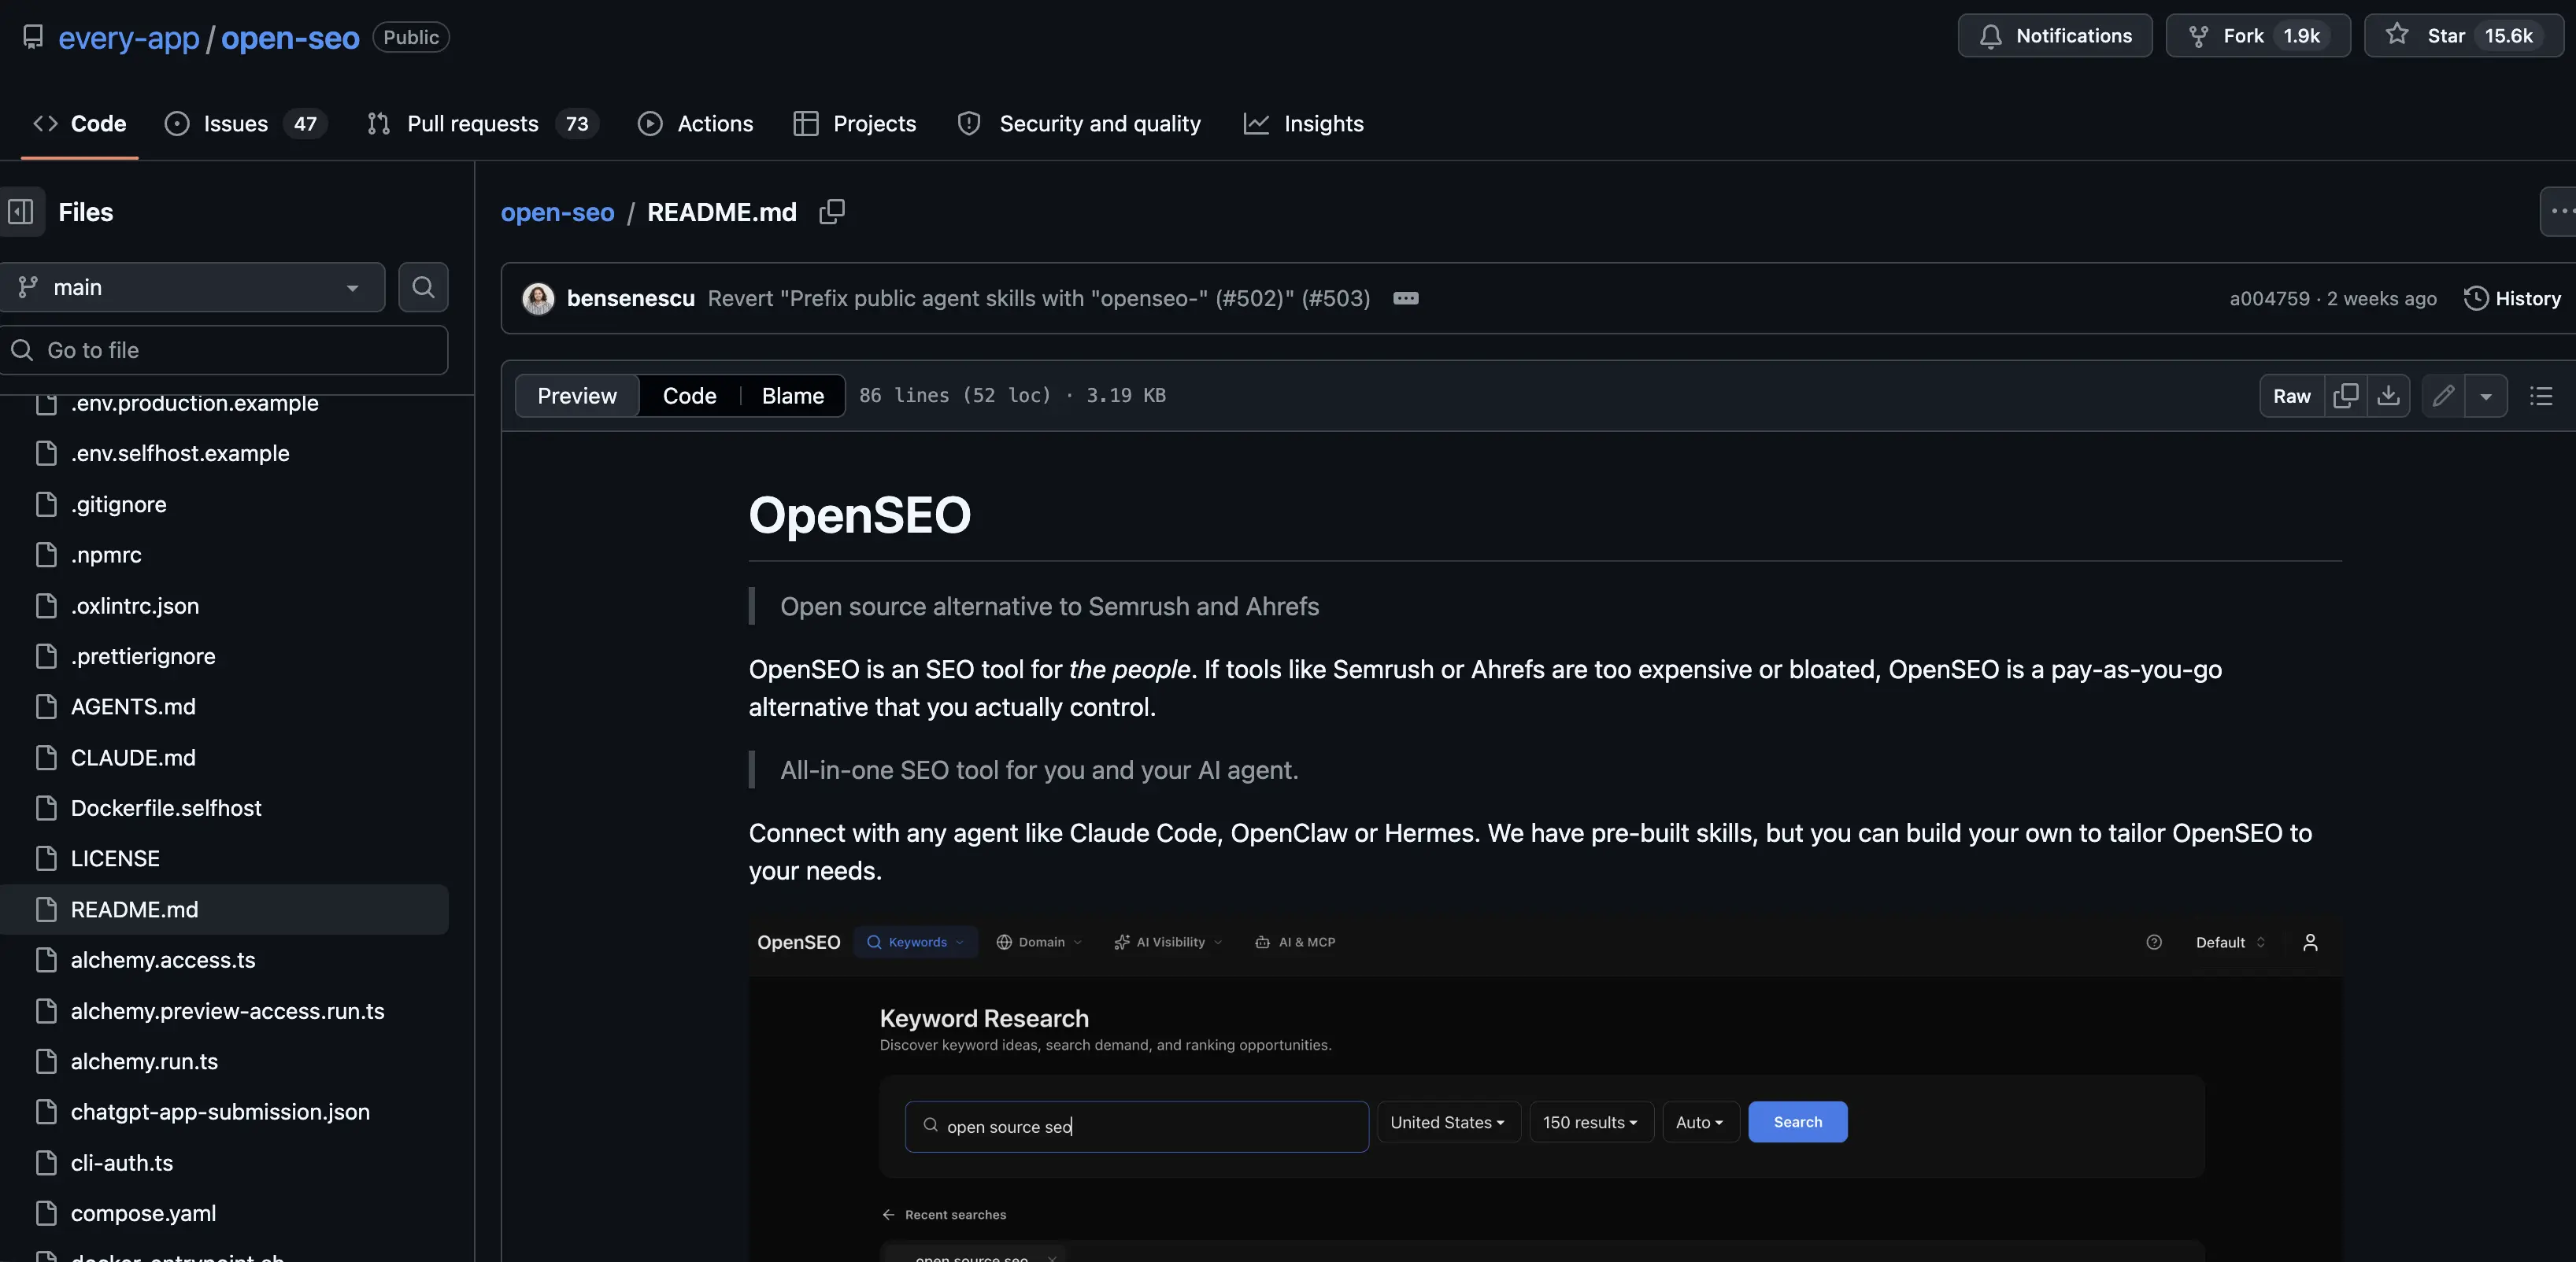Open the more file actions menu
This screenshot has width=2576, height=1262.
coord(2560,212)
